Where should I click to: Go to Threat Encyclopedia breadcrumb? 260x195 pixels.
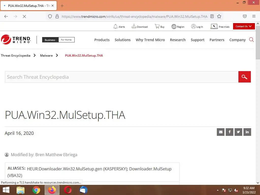(15, 56)
